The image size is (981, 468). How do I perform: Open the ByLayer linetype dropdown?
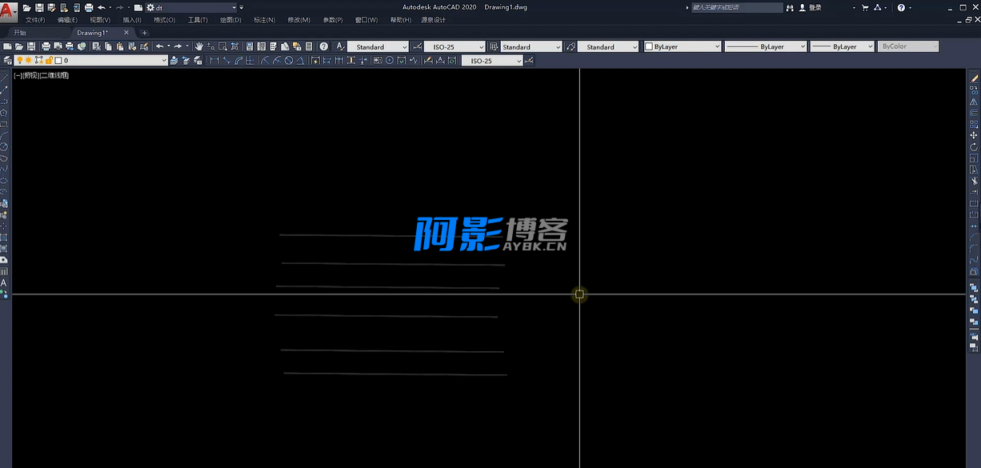pyautogui.click(x=766, y=46)
